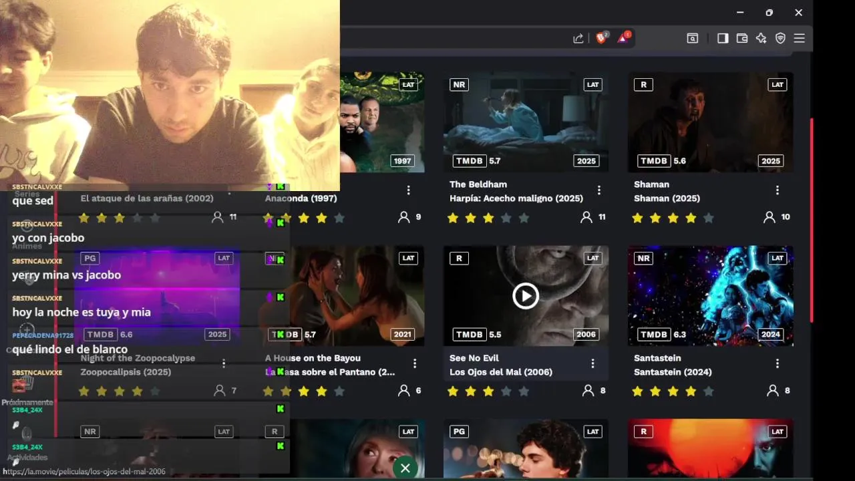This screenshot has height=481, width=855.
Task: Click the TMDB badge on The Beldham poster
Action: click(x=470, y=161)
